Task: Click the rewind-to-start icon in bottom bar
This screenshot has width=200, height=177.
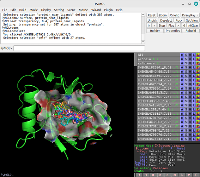Action: pyautogui.click(x=139, y=175)
